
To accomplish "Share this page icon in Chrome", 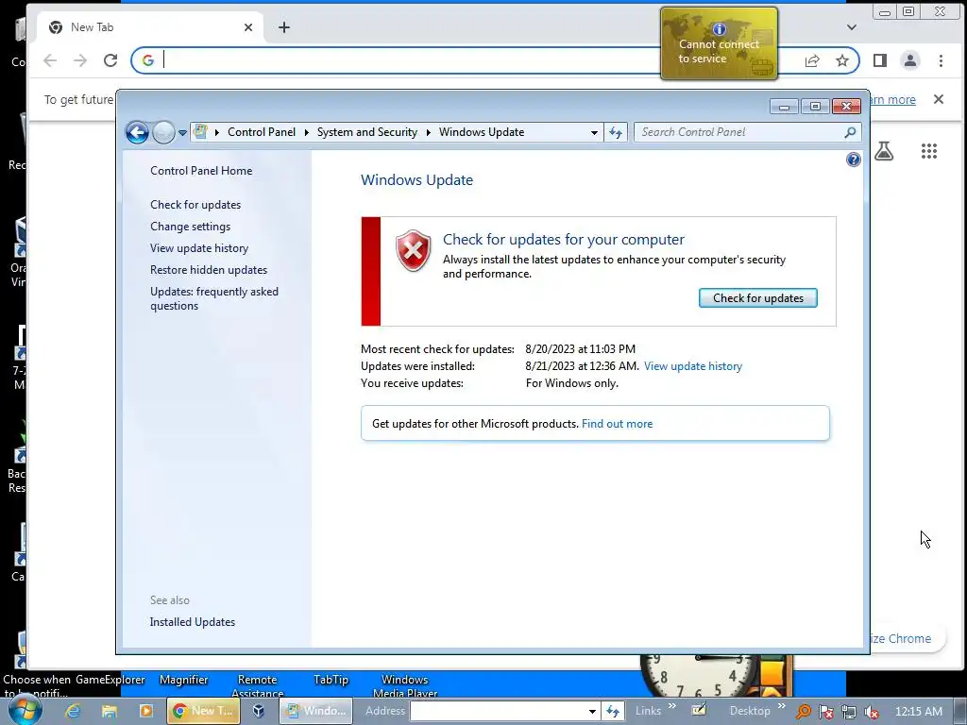I will 812,60.
